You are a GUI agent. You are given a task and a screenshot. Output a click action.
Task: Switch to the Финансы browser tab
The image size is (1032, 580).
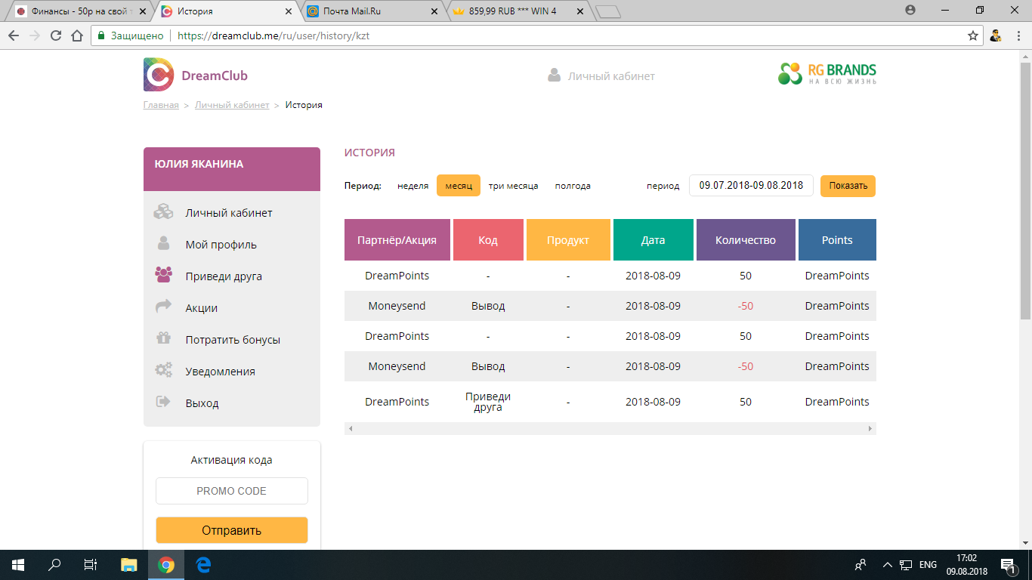click(79, 11)
